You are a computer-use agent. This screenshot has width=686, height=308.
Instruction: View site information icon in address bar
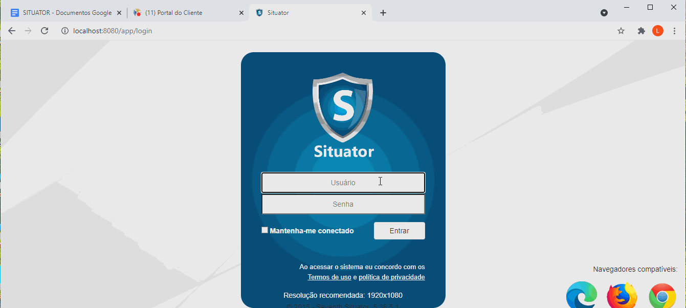[x=65, y=31]
